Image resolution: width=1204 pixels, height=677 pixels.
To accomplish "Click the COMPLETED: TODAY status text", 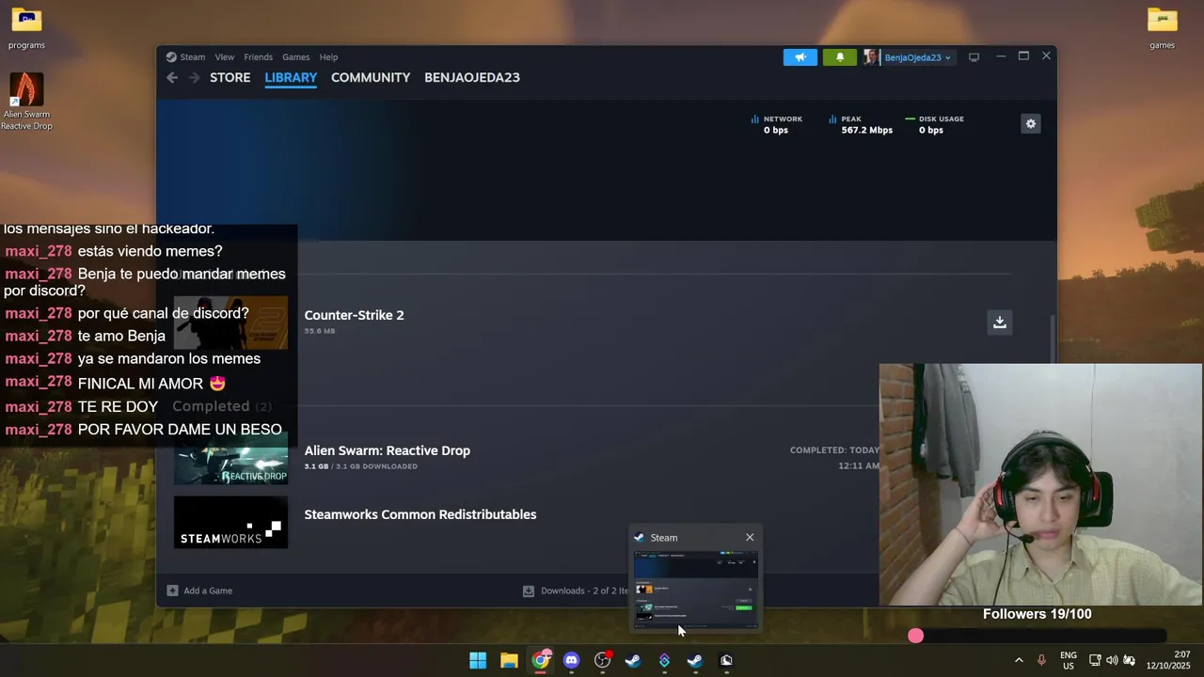I will point(834,450).
